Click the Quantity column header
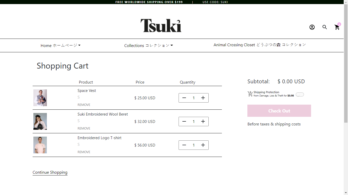The height and width of the screenshot is (195, 348). pos(188,82)
